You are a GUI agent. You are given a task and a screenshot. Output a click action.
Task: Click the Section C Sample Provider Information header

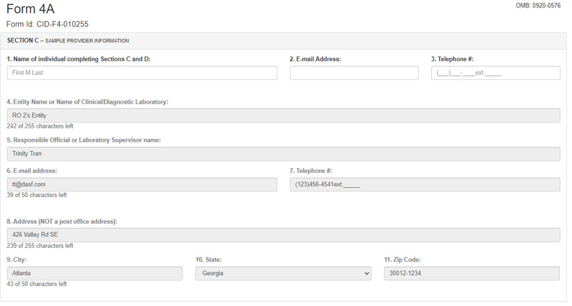click(x=68, y=41)
